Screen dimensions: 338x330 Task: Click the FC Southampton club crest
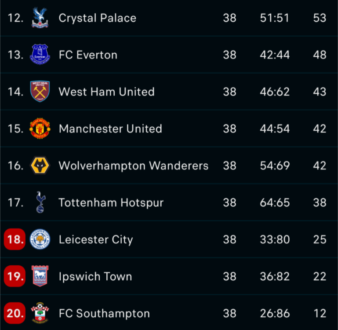point(40,313)
